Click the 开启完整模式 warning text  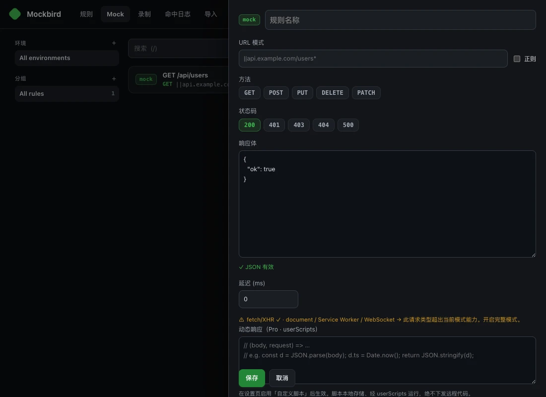coord(502,320)
